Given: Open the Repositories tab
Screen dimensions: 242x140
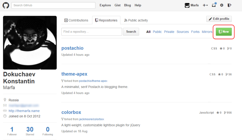Looking at the screenshot, I should 106,20.
